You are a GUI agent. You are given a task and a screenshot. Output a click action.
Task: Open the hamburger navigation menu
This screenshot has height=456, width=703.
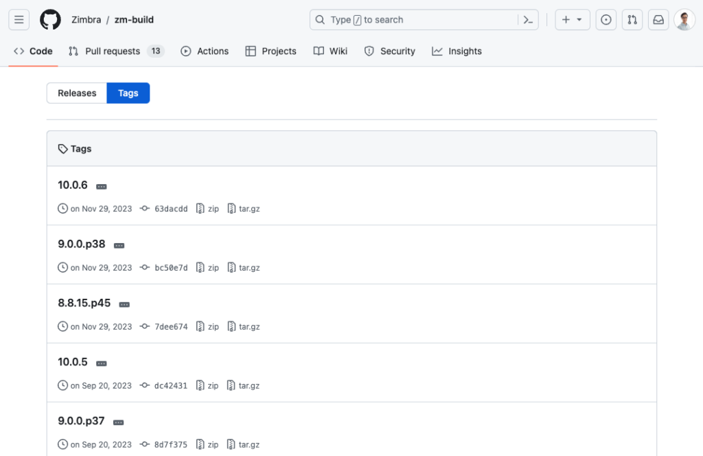(x=19, y=20)
